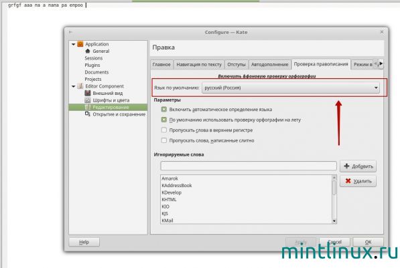Click the Добавить button
The height and width of the screenshot is (268, 400).
[x=358, y=166]
